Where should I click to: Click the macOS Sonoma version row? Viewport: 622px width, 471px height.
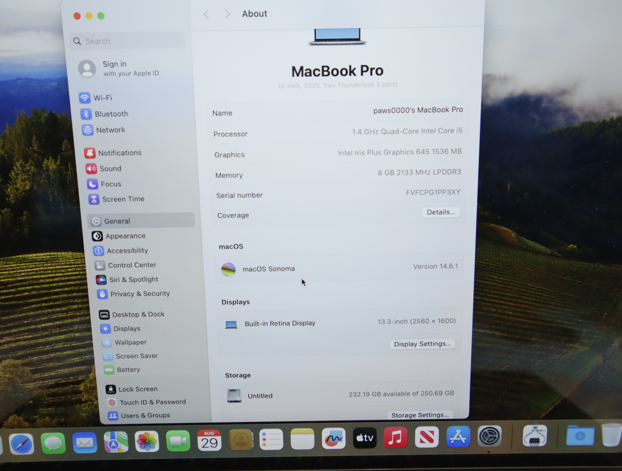tap(339, 268)
